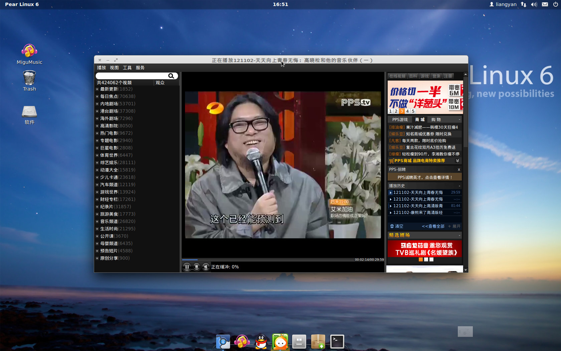The image size is (561, 351).
Task: Open Terminal from the dock
Action: click(337, 342)
